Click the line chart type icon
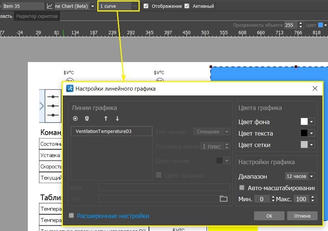The height and width of the screenshot is (231, 328). pyautogui.click(x=50, y=6)
